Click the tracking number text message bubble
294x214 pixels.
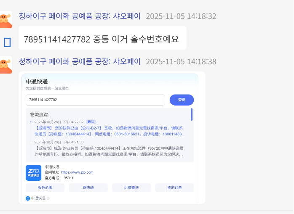point(102,40)
